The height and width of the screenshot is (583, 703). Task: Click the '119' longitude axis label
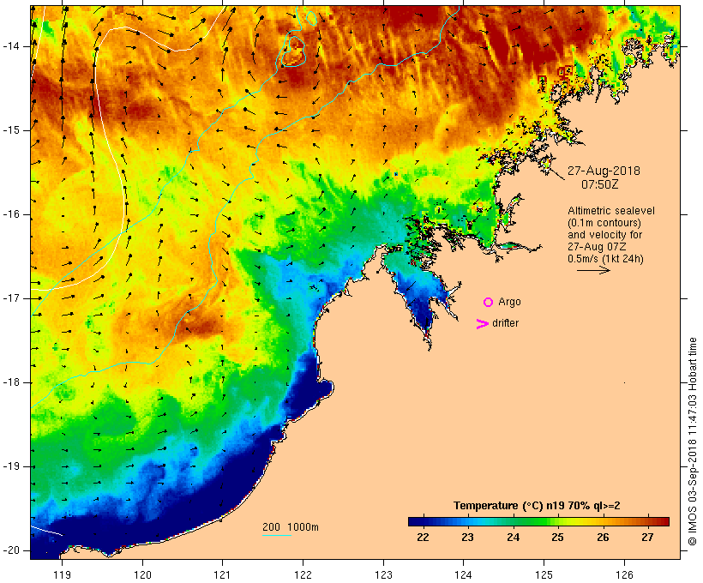(x=62, y=574)
